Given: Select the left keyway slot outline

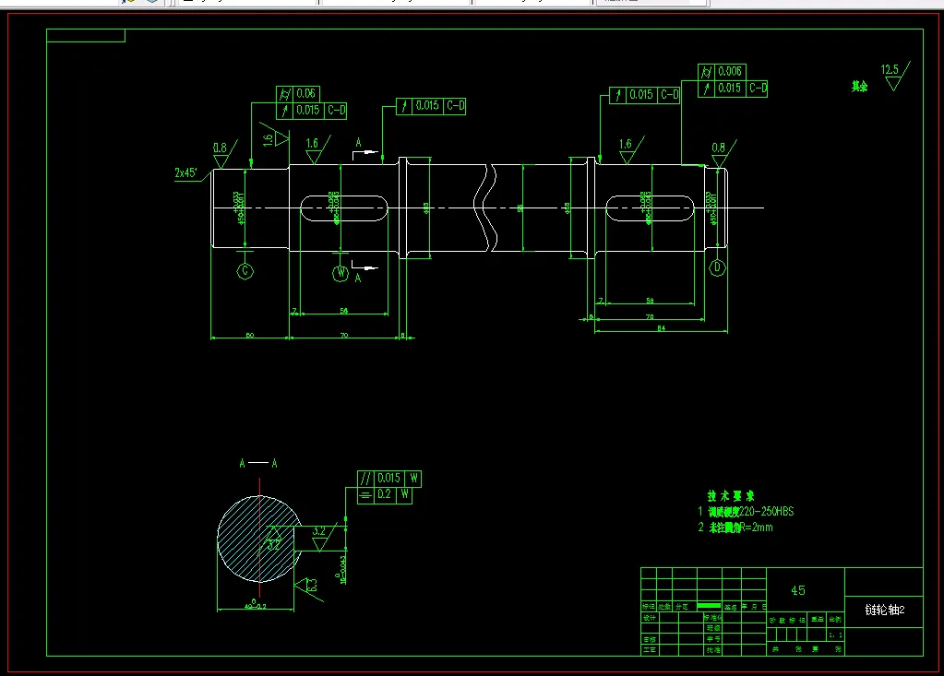Looking at the screenshot, I should click(x=344, y=208).
